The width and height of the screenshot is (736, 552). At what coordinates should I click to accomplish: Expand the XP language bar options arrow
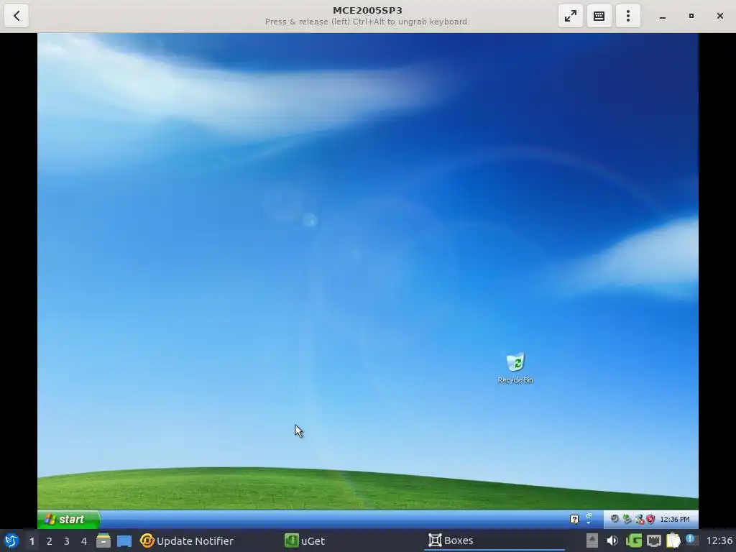coord(589,523)
